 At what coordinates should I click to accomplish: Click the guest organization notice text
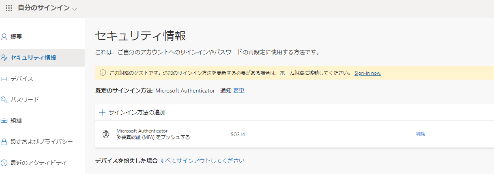230,73
